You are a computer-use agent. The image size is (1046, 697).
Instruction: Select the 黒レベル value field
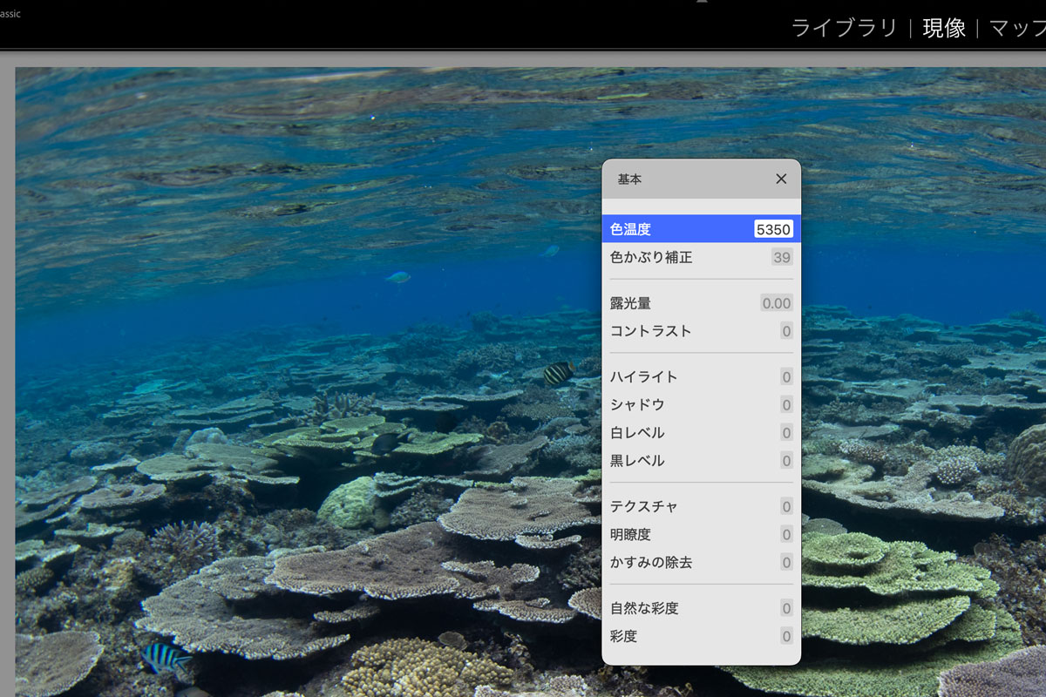point(786,461)
